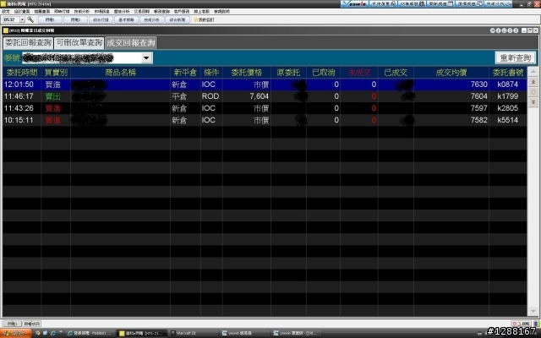Click the star icon for 我的自訂

click(196, 19)
